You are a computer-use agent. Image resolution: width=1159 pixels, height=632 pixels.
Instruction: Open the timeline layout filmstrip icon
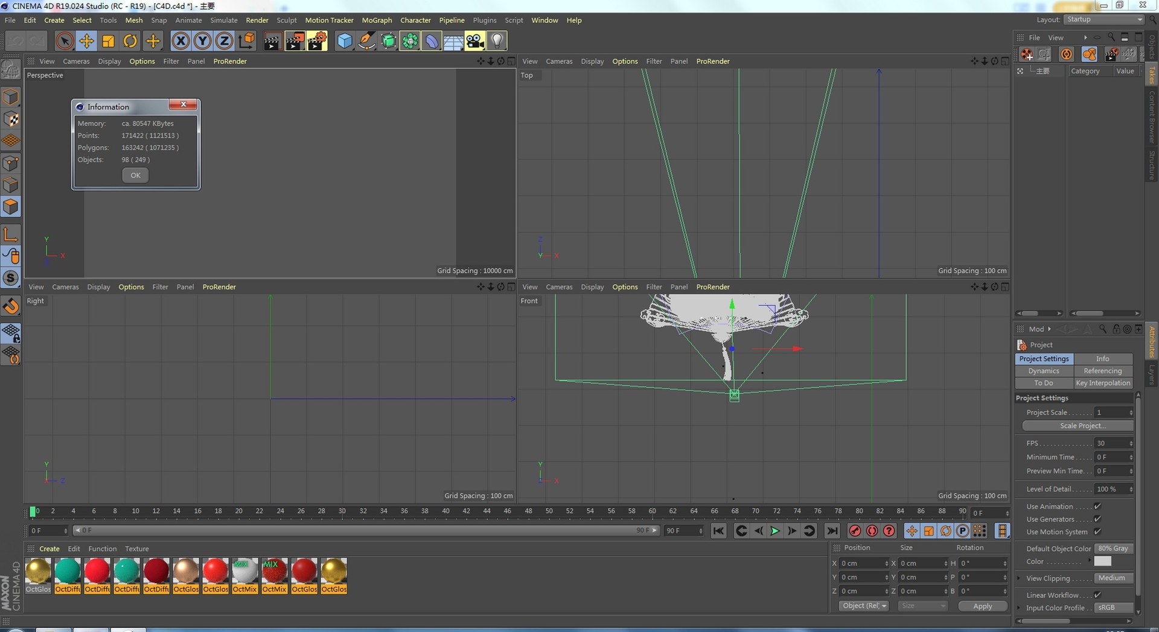coord(1002,531)
